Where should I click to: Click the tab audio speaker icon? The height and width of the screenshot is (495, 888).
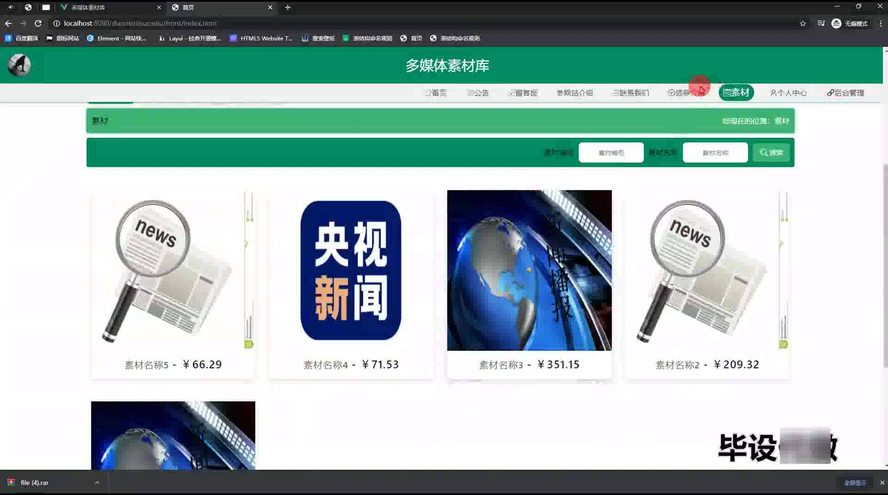pyautogui.click(x=11, y=7)
